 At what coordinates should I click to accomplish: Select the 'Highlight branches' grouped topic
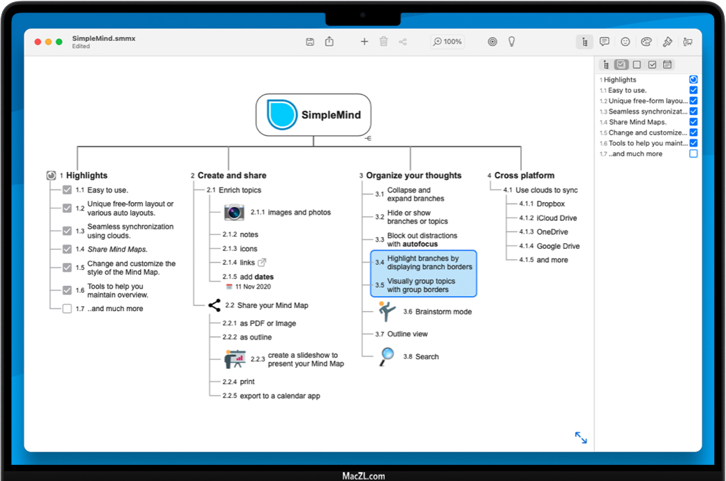point(429,263)
